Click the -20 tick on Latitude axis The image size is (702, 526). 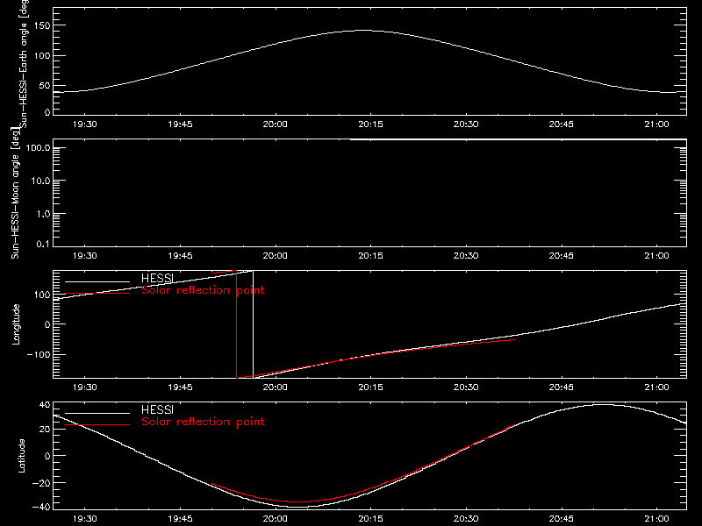click(41, 483)
